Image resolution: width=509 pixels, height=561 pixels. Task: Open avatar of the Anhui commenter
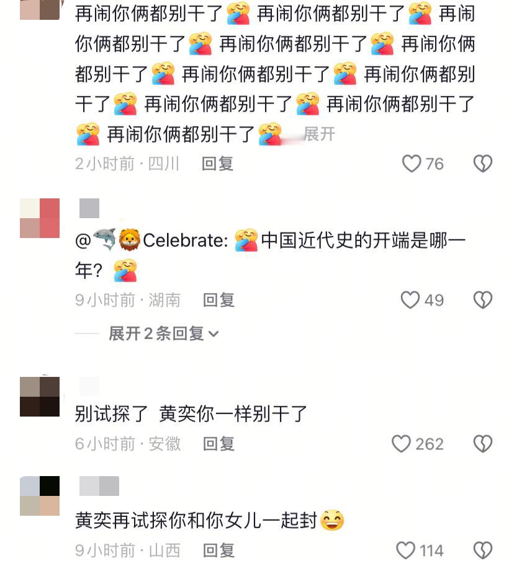click(x=40, y=397)
